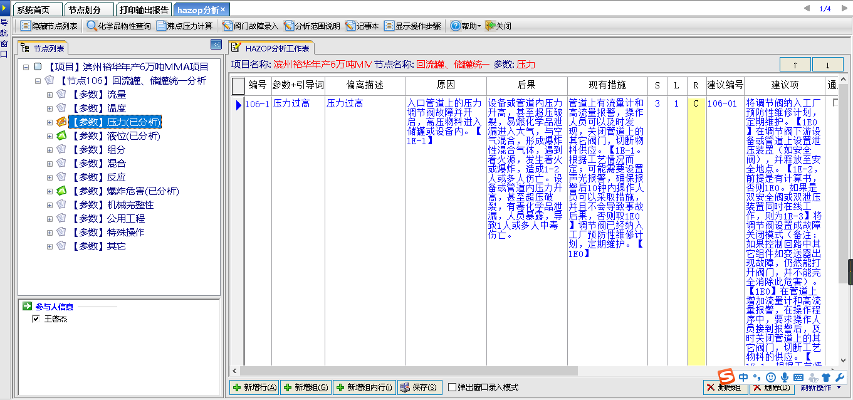
Task: Select the 特殊操作 parameter tree item
Action: 107,232
